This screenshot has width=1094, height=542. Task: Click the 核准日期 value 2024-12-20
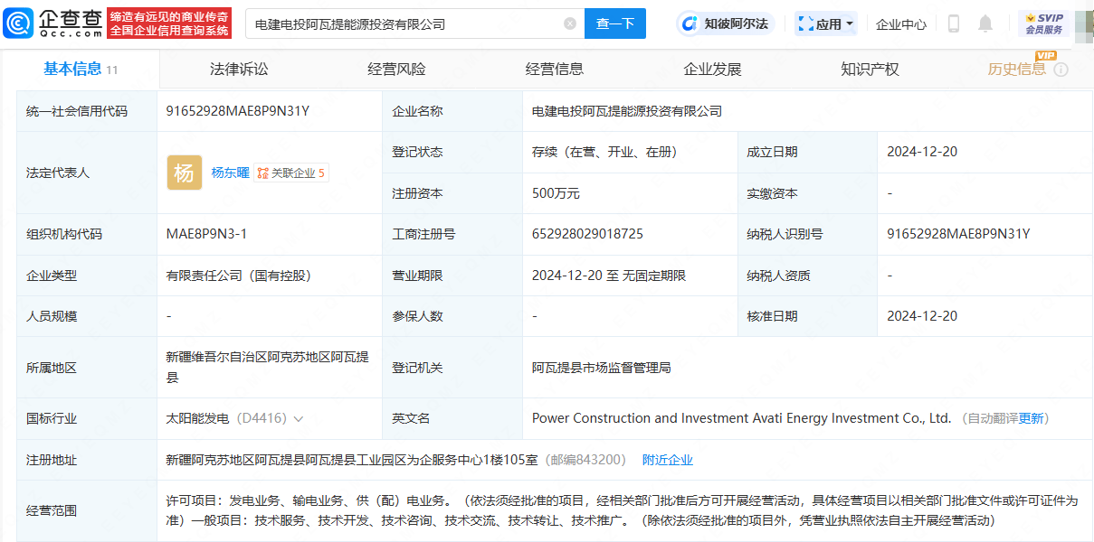point(922,316)
